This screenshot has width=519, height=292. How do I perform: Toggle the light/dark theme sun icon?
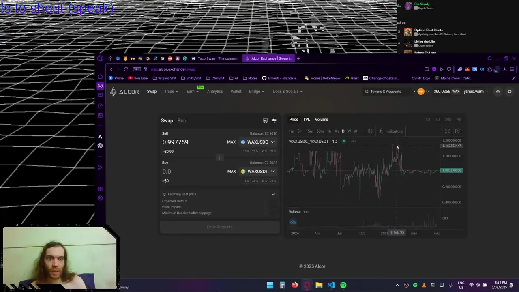(x=498, y=91)
